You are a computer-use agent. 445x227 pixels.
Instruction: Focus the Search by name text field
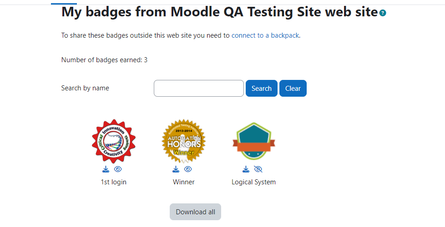[x=199, y=89]
